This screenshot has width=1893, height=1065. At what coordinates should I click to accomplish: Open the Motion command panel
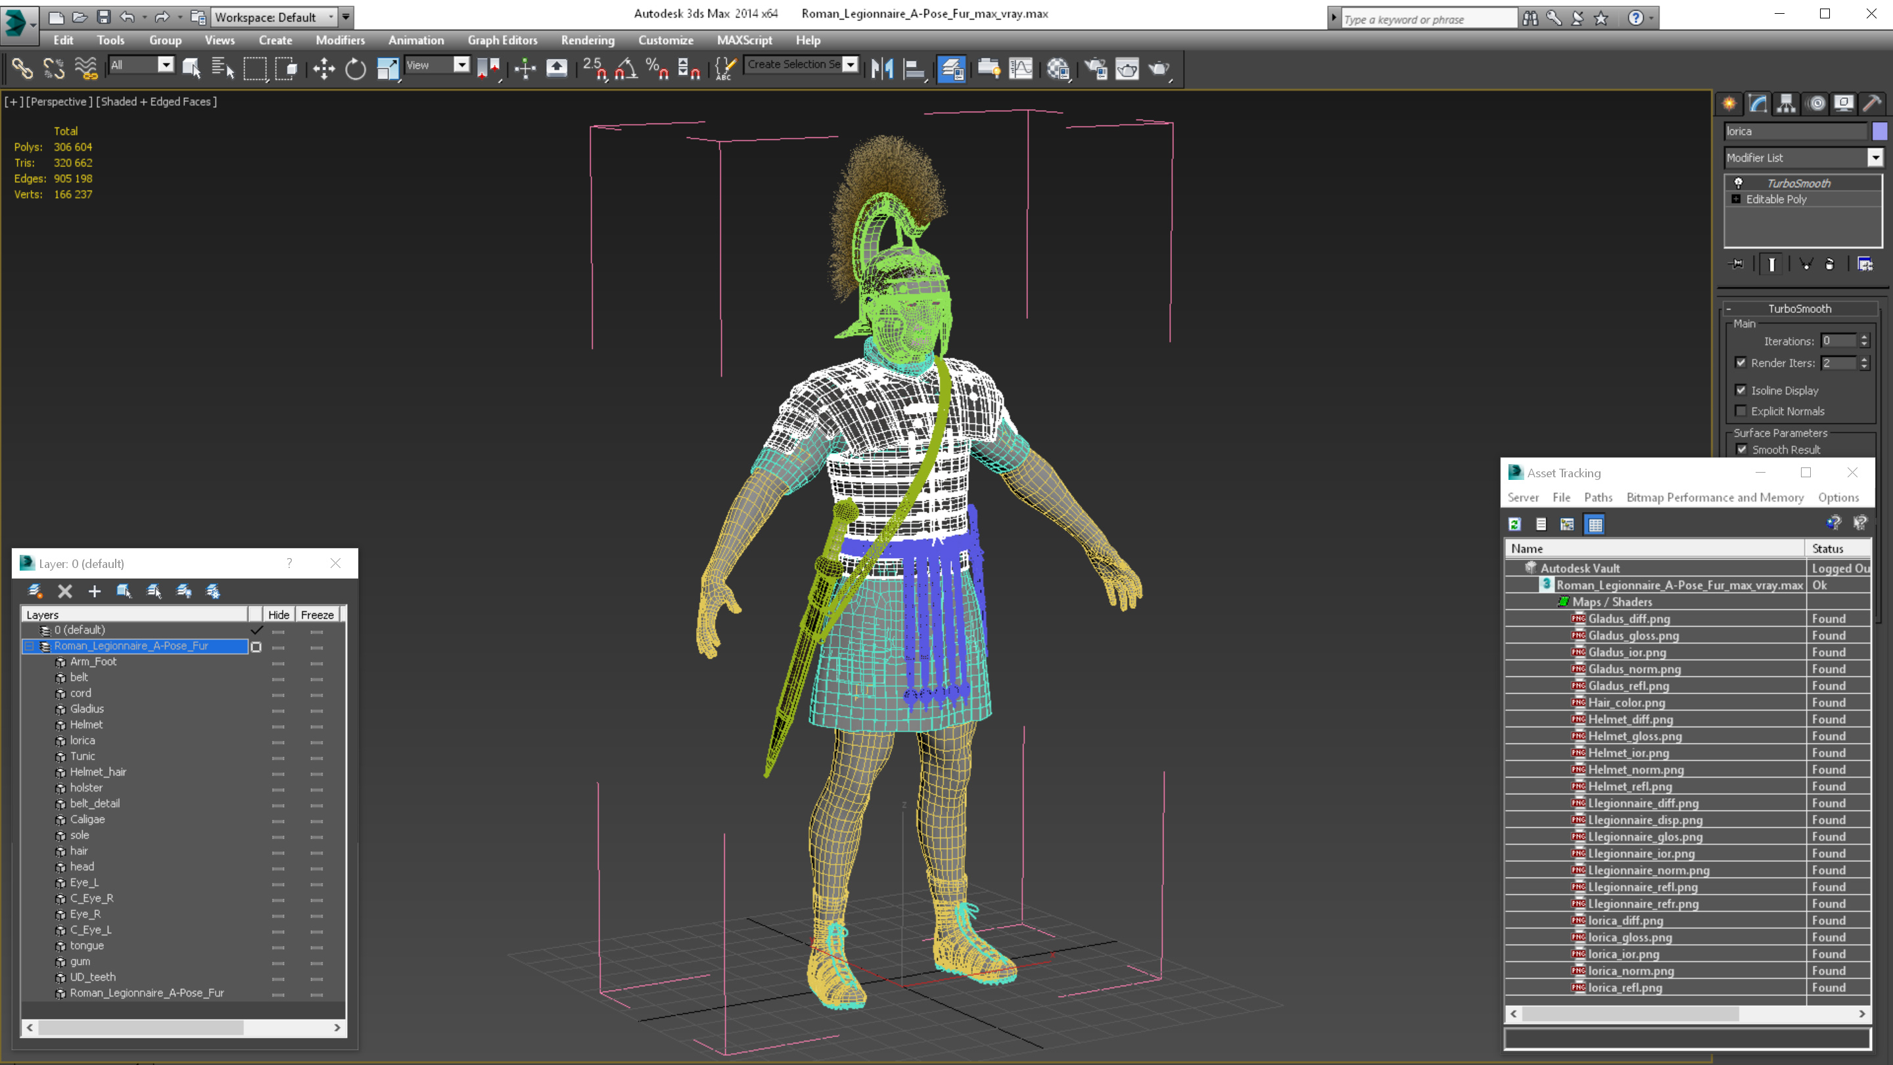point(1816,104)
